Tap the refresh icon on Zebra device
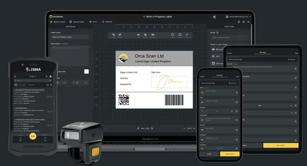Screen dimensions: 307x166 pos(47,85)
